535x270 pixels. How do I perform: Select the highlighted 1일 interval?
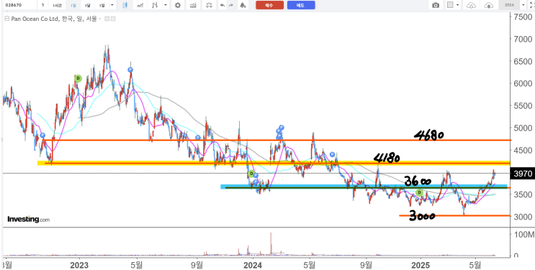(73, 5)
